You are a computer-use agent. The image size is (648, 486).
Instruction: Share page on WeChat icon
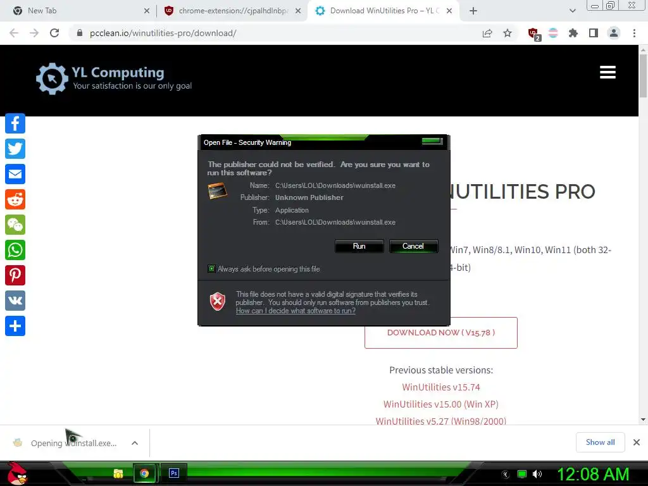click(15, 225)
